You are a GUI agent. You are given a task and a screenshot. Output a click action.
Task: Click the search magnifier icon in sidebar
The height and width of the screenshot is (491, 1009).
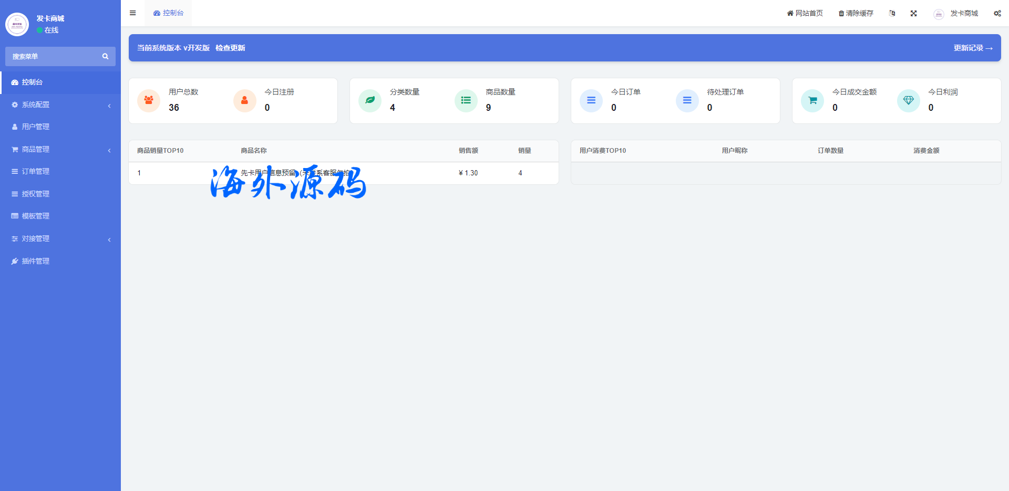105,57
